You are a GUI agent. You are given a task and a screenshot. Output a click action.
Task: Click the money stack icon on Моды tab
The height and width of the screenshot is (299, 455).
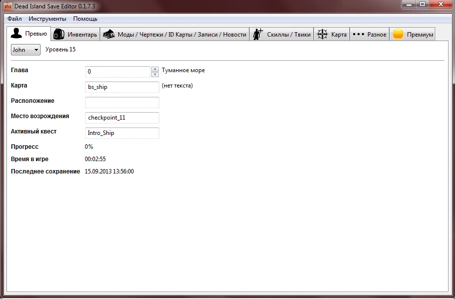pyautogui.click(x=109, y=34)
